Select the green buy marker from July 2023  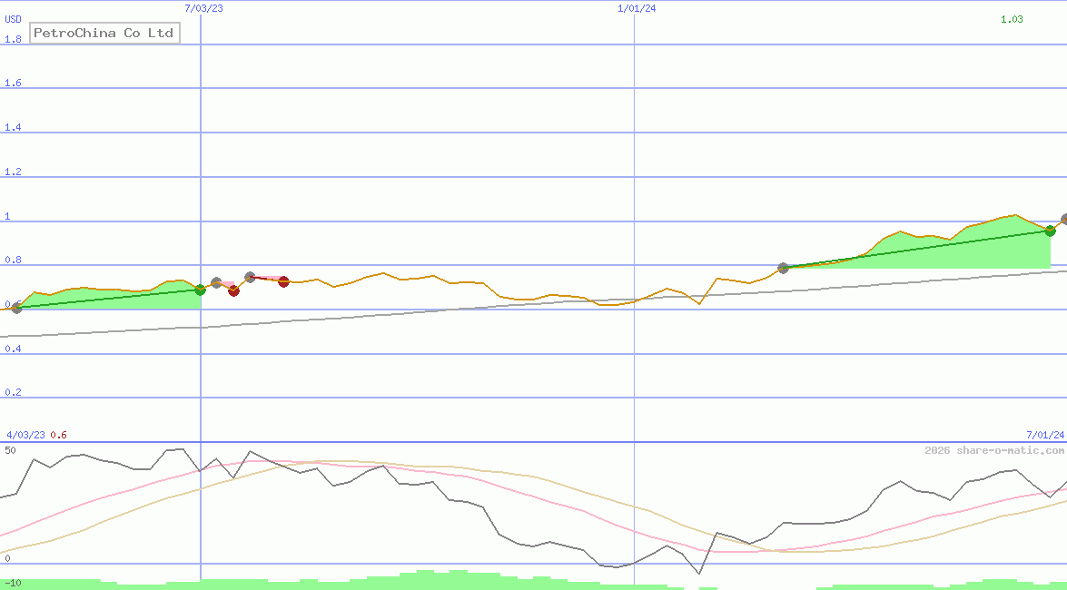pos(201,290)
